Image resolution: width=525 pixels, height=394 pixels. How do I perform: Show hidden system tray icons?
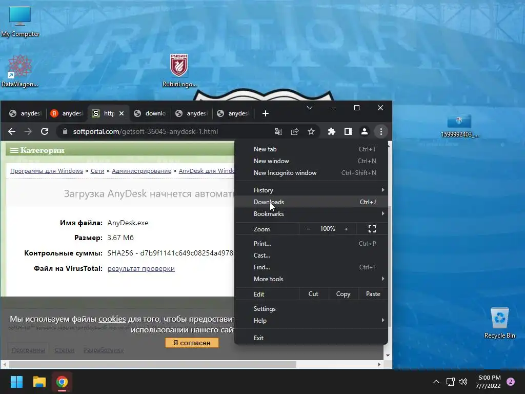(x=436, y=382)
